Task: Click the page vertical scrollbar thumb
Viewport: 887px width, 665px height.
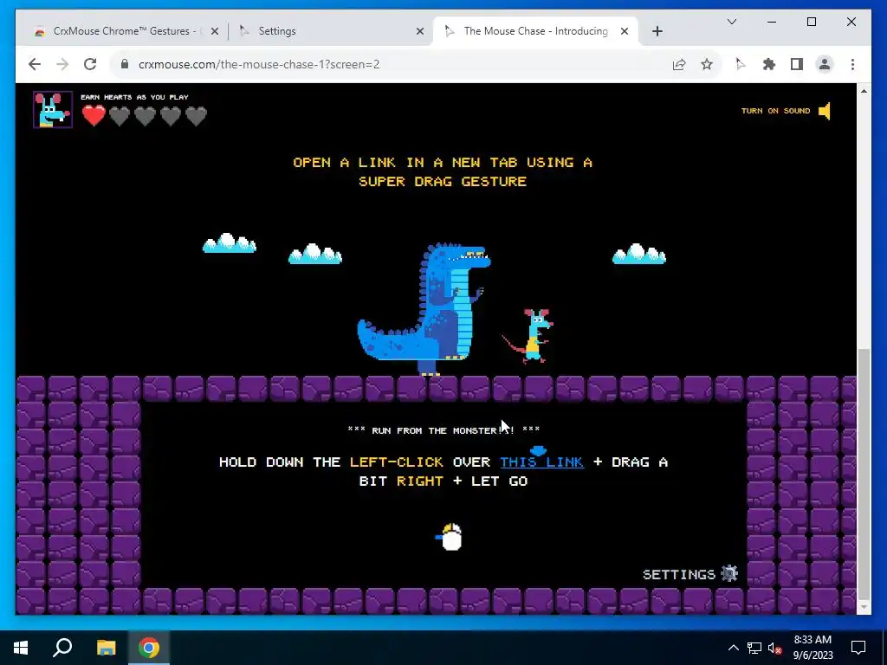Action: 864,473
